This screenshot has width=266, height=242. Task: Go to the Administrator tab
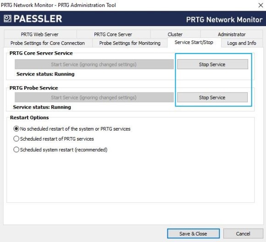(x=232, y=34)
